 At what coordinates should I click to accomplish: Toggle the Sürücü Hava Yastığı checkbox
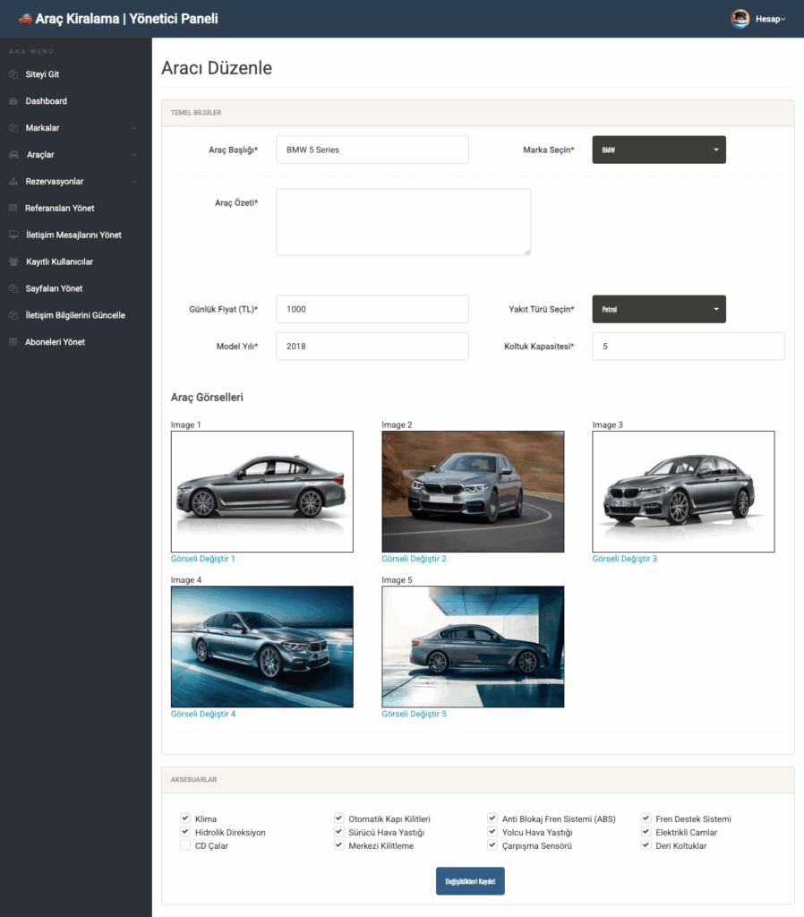[338, 832]
